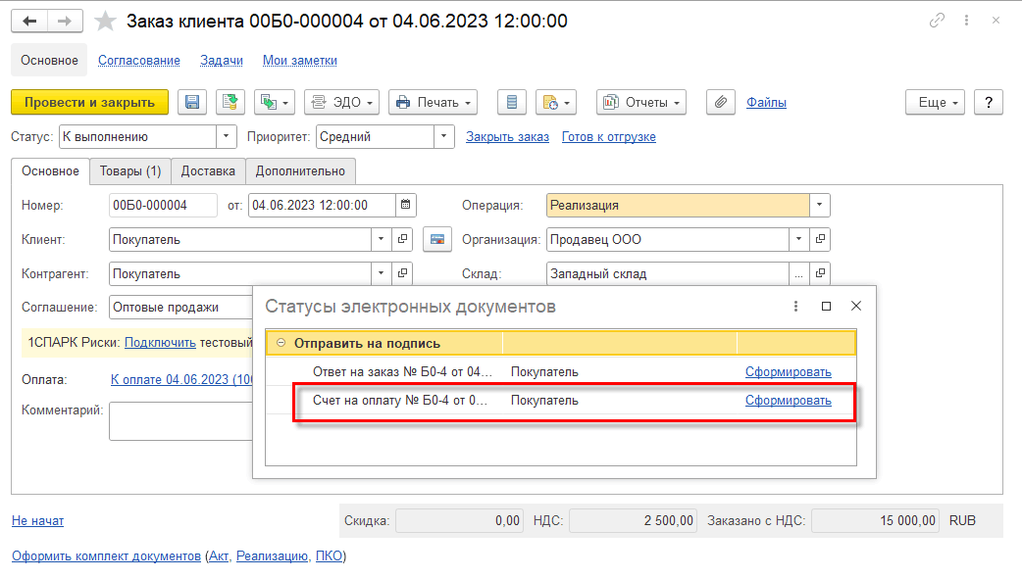The image size is (1022, 579).
Task: Open three-dot menu in Статусы dialog
Action: coord(795,306)
